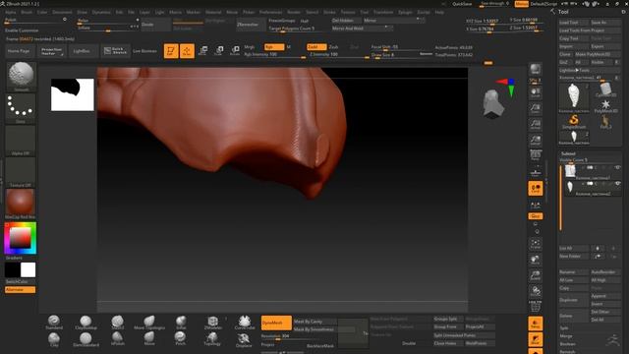
Task: Collapse the Subtool section header
Action: click(x=568, y=153)
